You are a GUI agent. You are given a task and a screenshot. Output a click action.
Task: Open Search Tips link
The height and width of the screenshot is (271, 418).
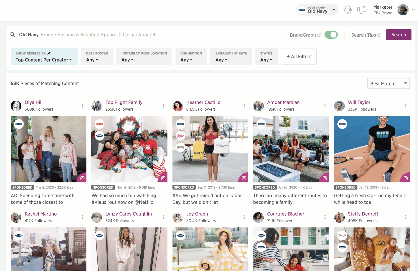tap(364, 35)
